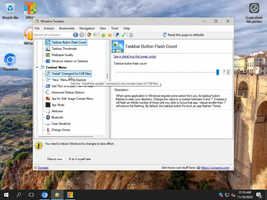This screenshot has width=267, height=200.
Task: Open the winaero.com link
Action: pos(215,168)
